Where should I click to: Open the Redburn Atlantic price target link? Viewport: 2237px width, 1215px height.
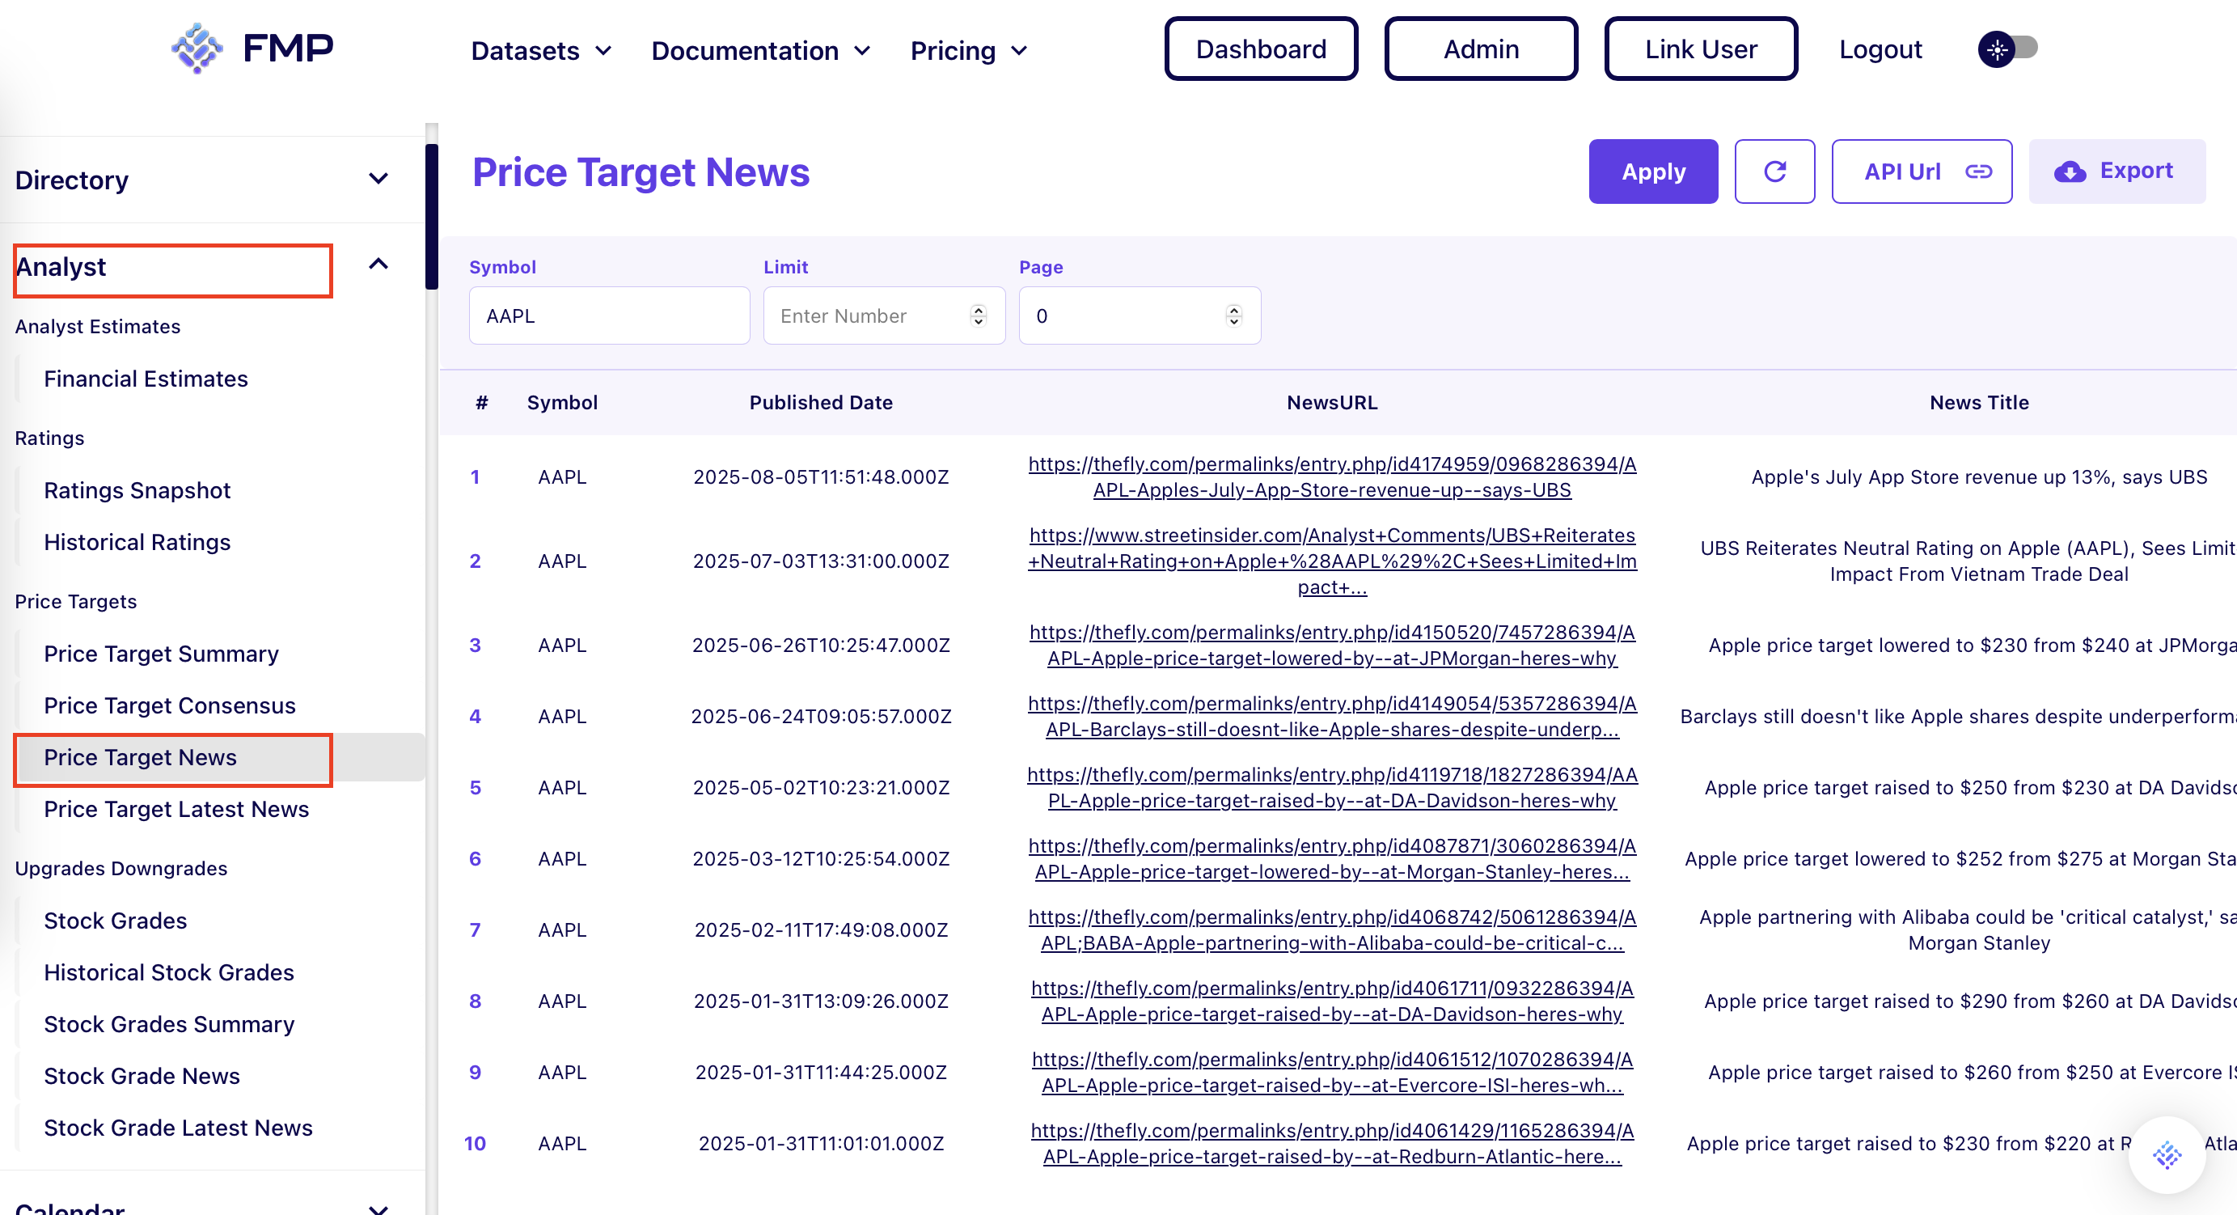[x=1331, y=1144]
